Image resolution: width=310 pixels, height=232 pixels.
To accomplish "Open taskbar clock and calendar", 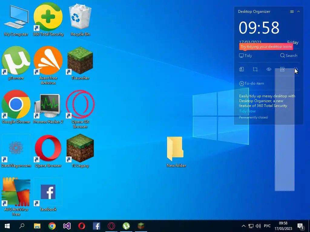I will pos(283,226).
